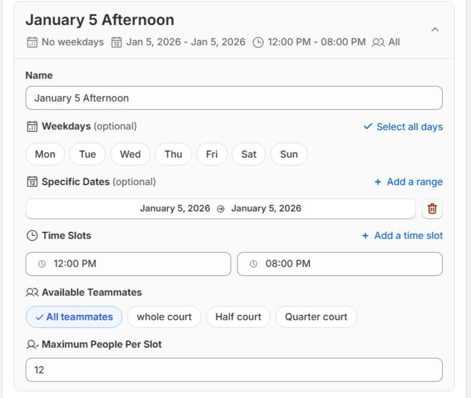The image size is (471, 398).
Task: Click Select all days link
Action: [403, 127]
